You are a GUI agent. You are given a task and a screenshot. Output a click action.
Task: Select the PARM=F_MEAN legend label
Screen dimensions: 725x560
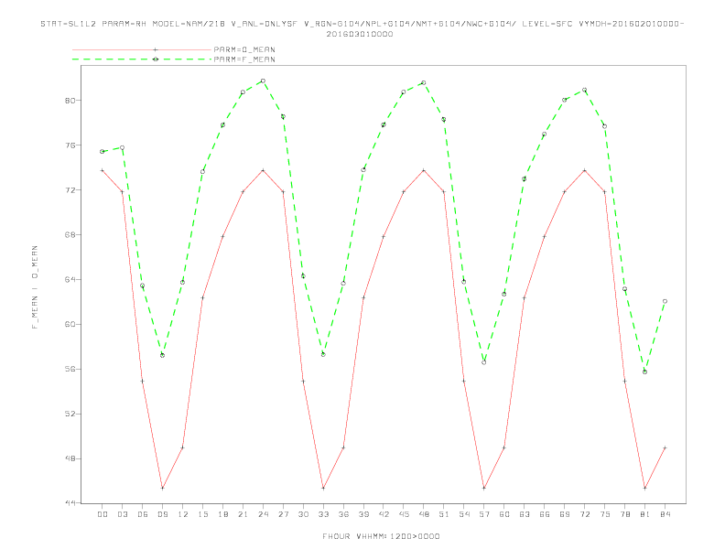[x=244, y=59]
